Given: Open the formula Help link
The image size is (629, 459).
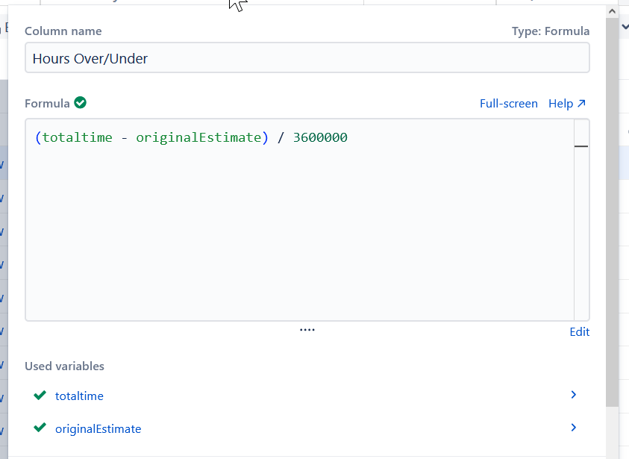Looking at the screenshot, I should (x=567, y=104).
